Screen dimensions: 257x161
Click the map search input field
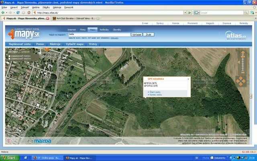click(x=99, y=35)
